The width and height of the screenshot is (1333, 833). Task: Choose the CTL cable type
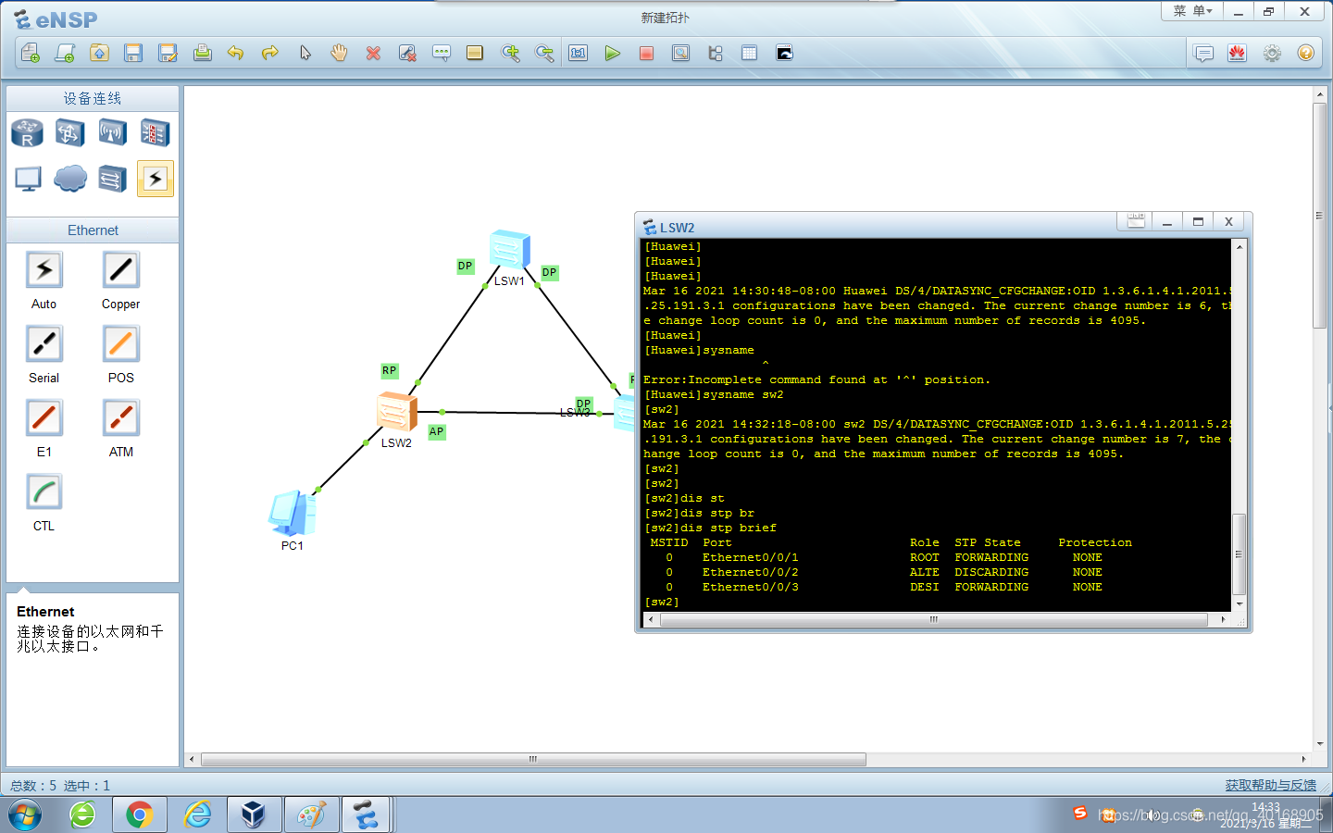(44, 492)
